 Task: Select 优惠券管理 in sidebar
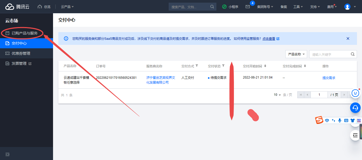(x=21, y=53)
